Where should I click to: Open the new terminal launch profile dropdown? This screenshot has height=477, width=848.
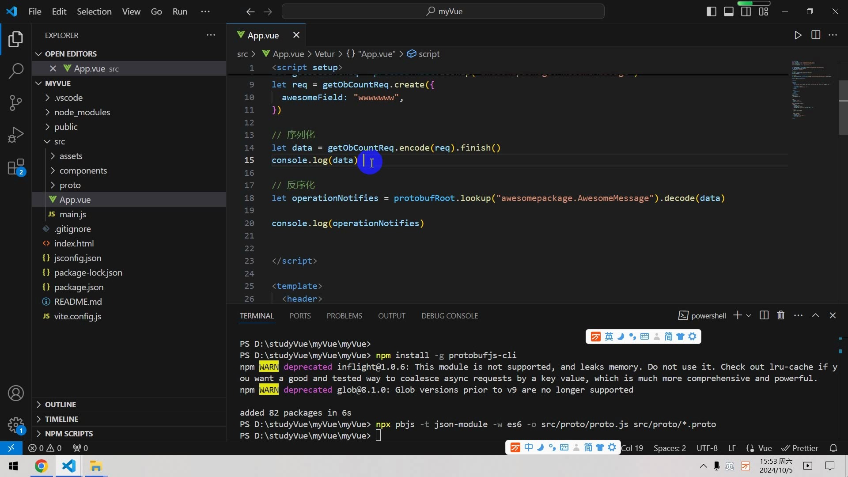click(749, 315)
